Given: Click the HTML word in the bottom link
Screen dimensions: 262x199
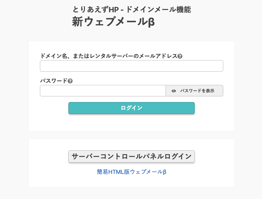Looking at the screenshot, I should point(116,172).
